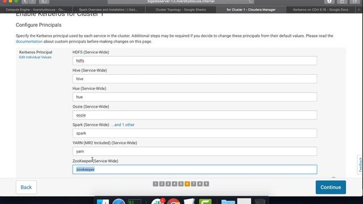Open Finder from the dock
Screen dimensions: 363x204
(103, 201)
